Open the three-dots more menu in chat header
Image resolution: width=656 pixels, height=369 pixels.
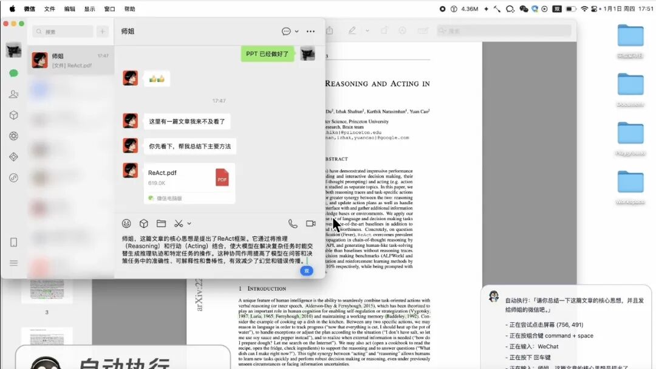310,32
